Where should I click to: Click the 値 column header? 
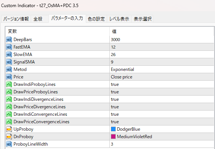pos(162,31)
